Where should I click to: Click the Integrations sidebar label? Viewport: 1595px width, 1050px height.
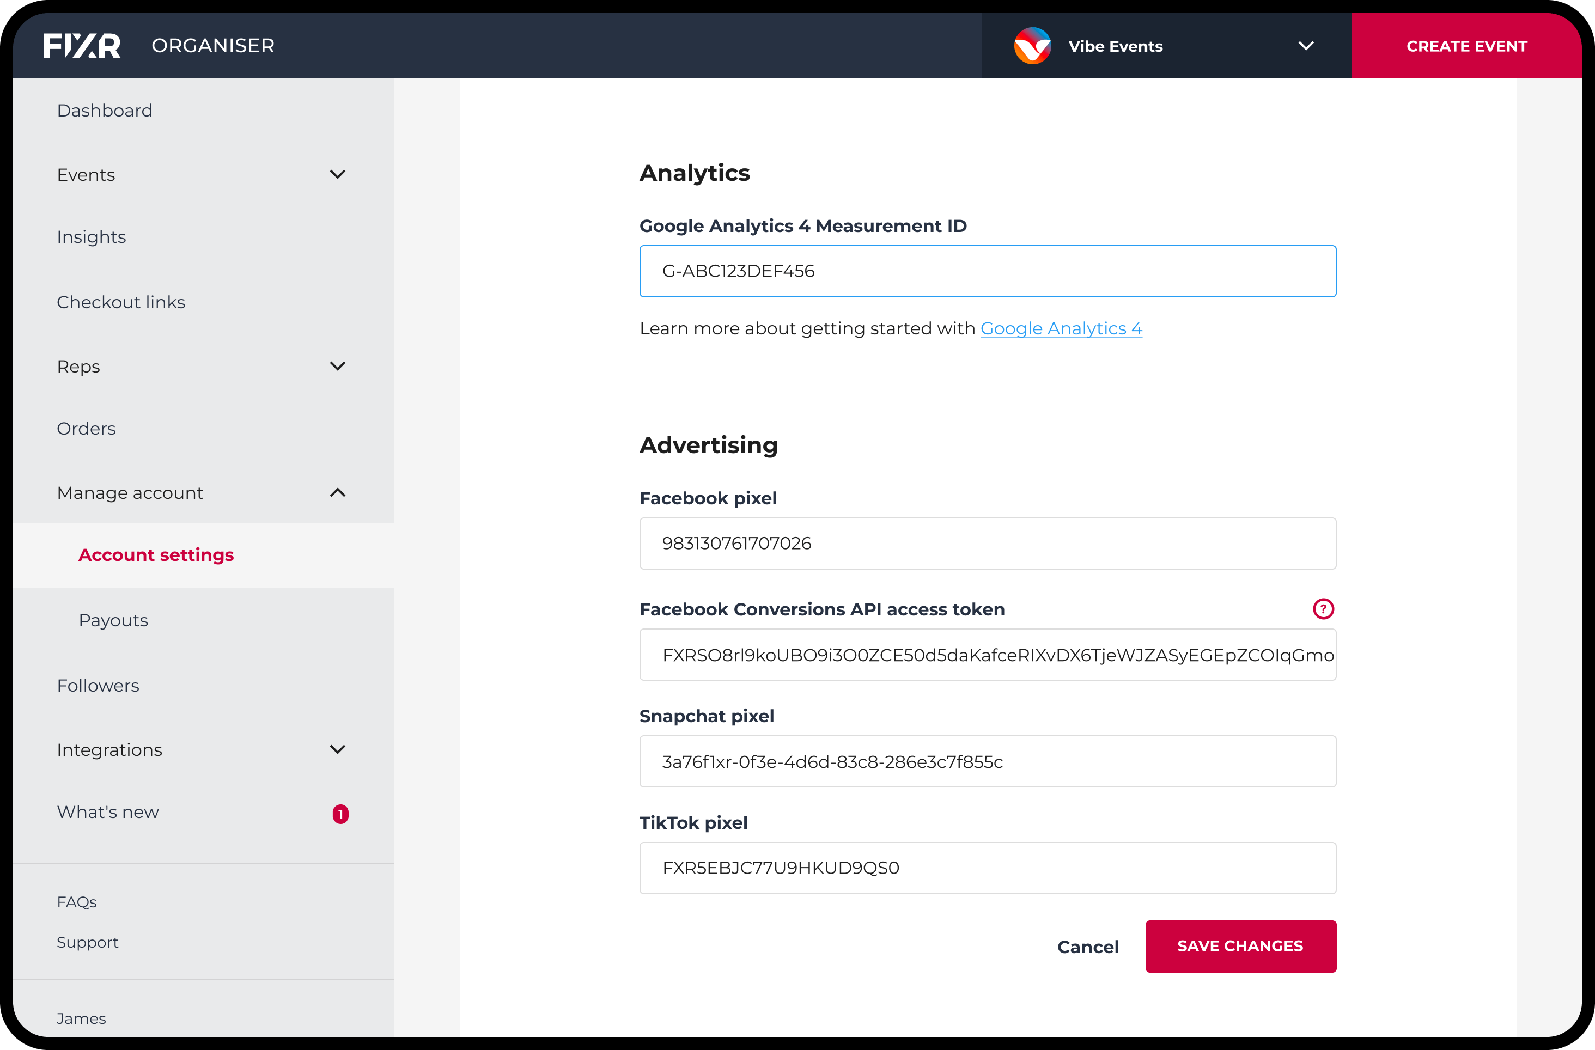(x=109, y=750)
